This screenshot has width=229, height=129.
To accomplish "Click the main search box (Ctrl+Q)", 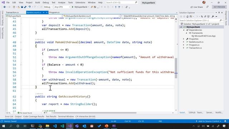I will pos(122,3).
